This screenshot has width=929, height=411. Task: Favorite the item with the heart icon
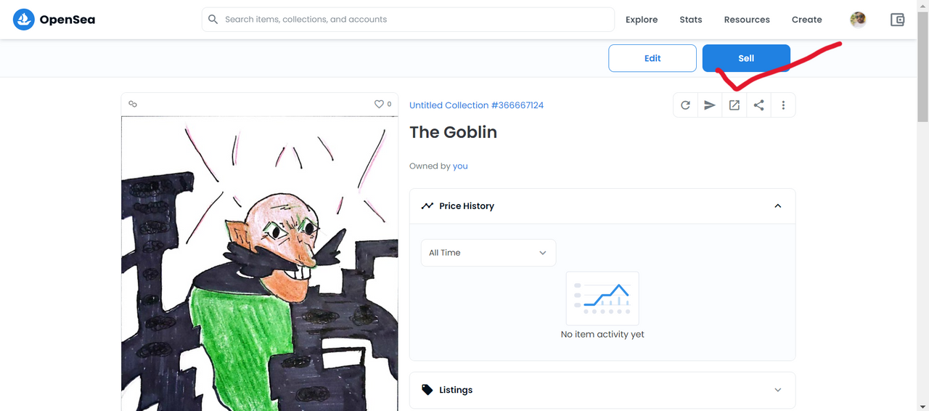(379, 104)
